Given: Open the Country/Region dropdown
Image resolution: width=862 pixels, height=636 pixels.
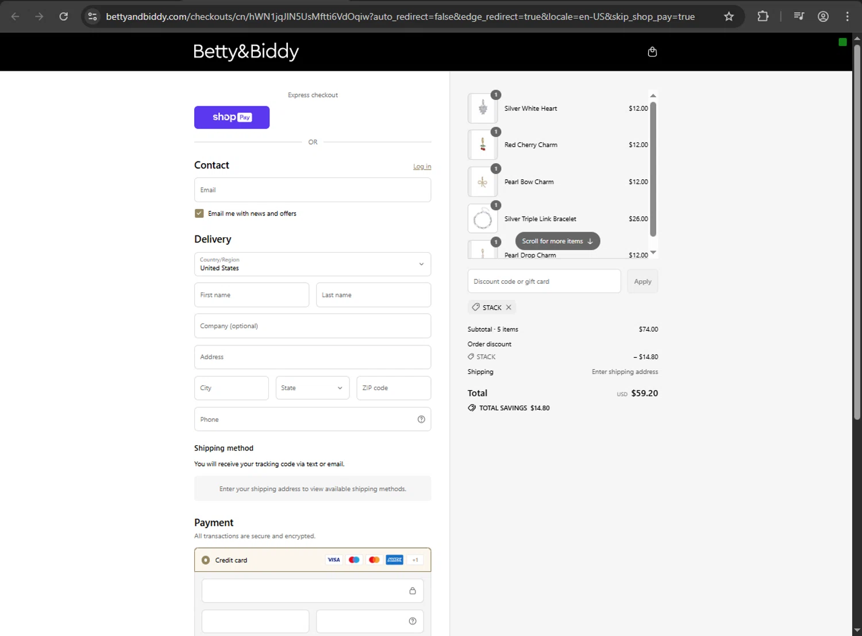Looking at the screenshot, I should [x=313, y=264].
